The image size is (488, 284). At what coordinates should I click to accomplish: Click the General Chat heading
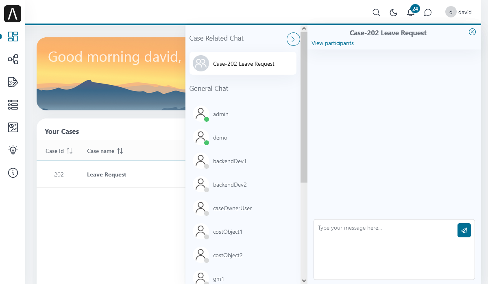click(209, 88)
